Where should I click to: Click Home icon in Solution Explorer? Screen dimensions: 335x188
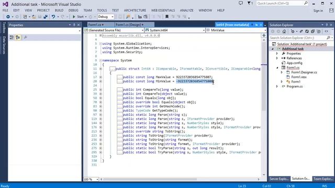[284, 31]
